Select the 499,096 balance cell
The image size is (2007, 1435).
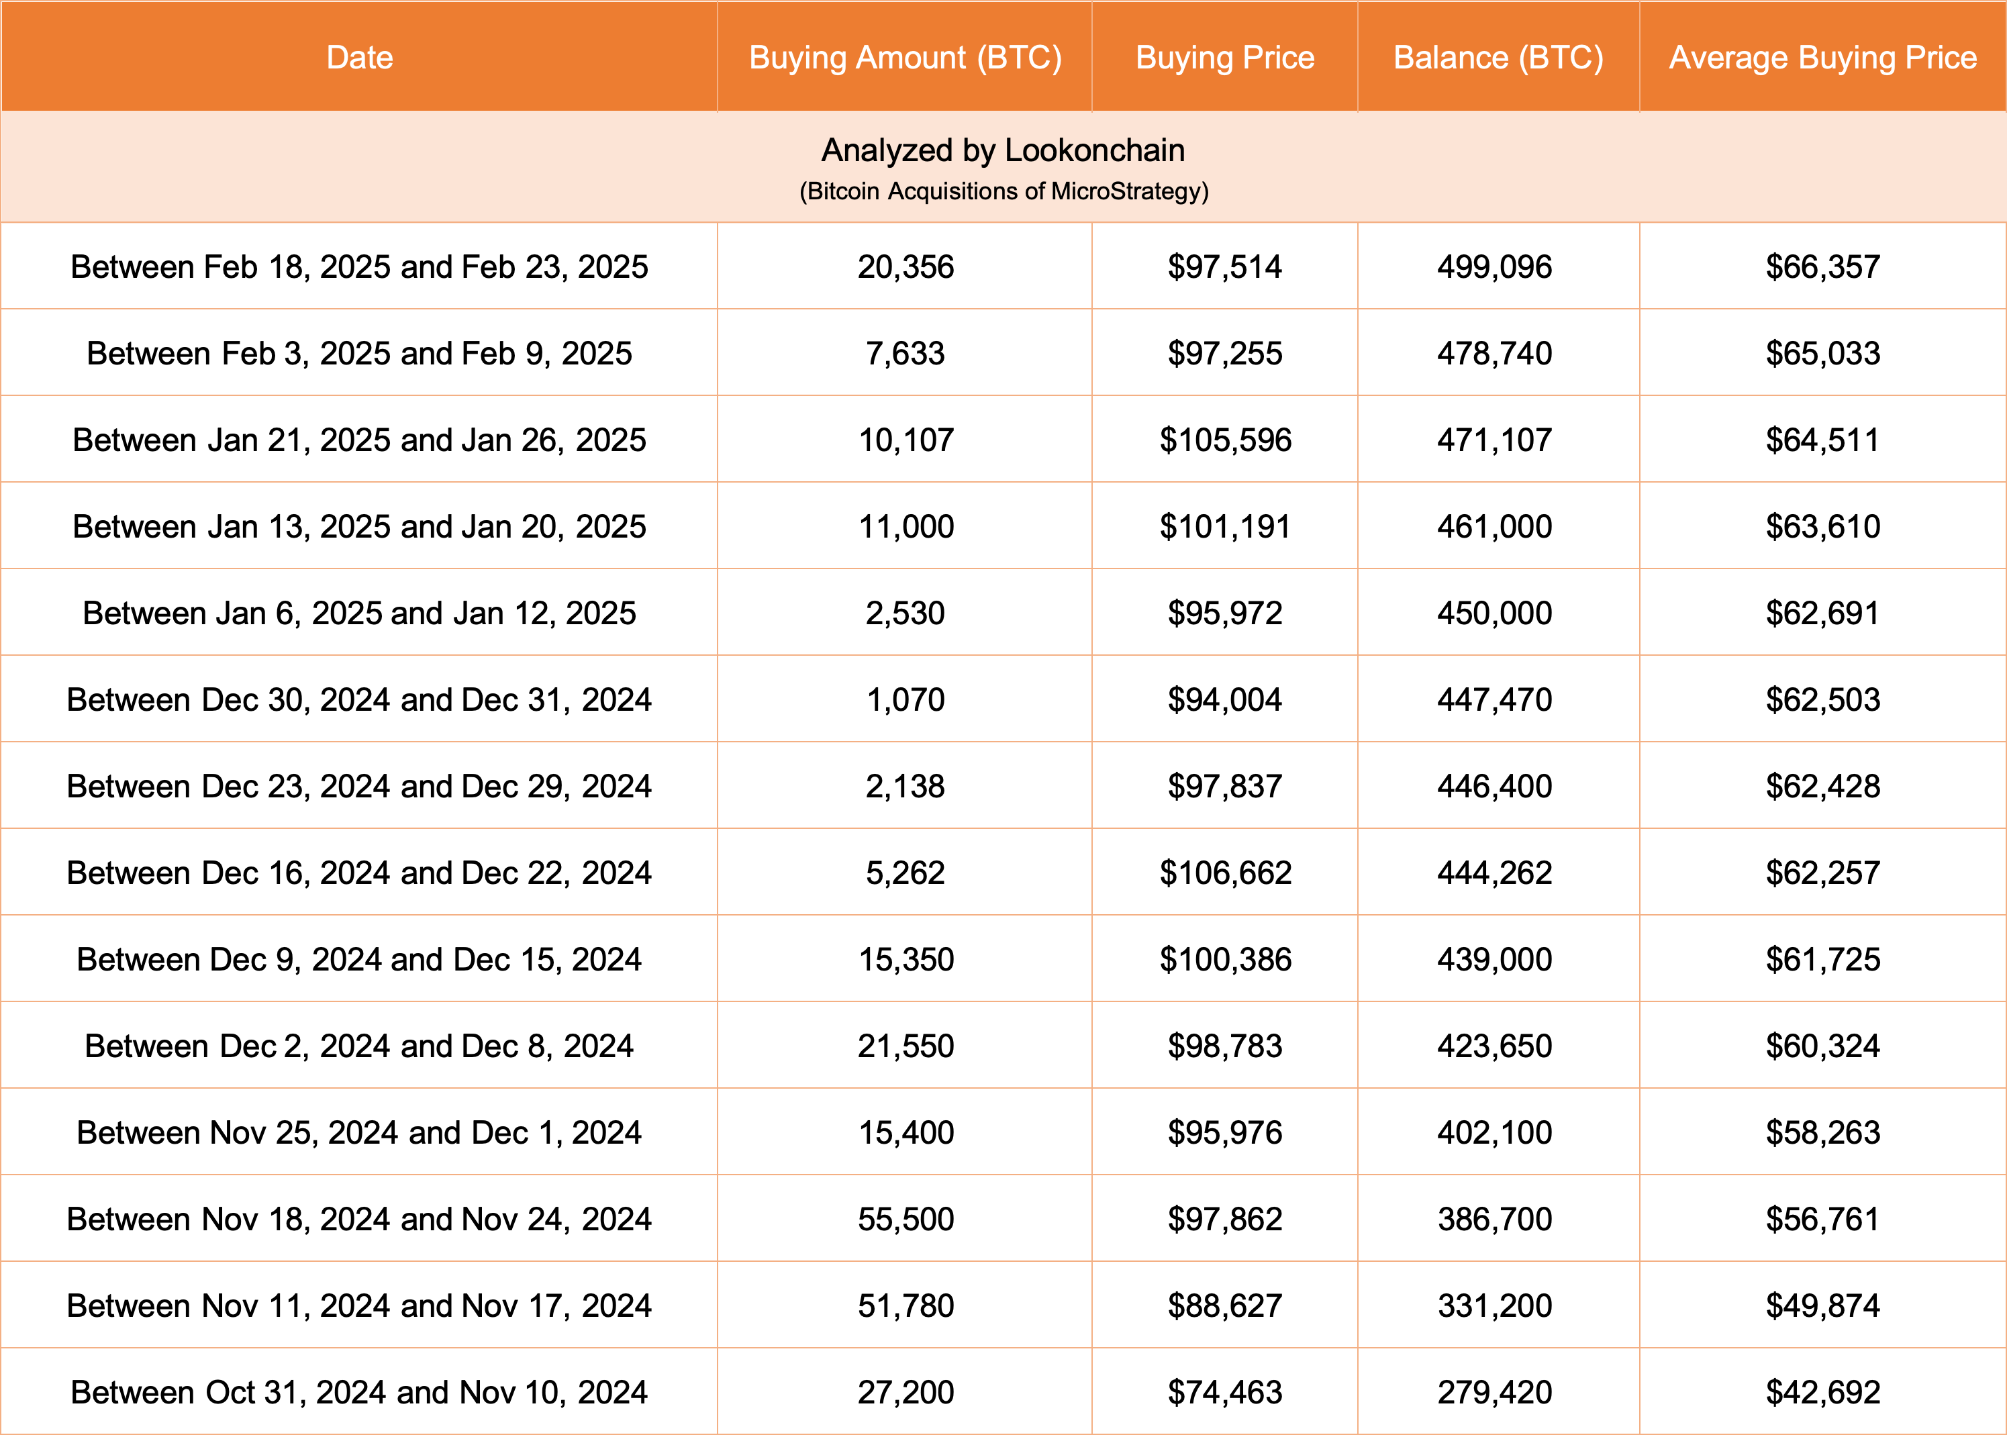tap(1494, 267)
